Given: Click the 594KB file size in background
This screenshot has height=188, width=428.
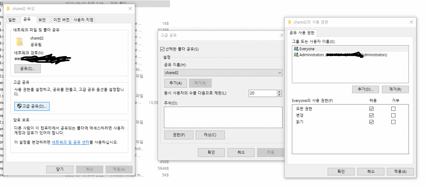Looking at the screenshot, I should coord(164,169).
